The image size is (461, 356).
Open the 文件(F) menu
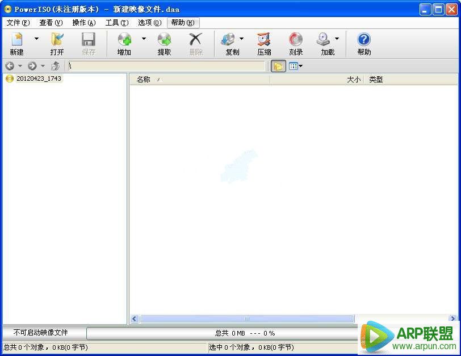(x=18, y=23)
